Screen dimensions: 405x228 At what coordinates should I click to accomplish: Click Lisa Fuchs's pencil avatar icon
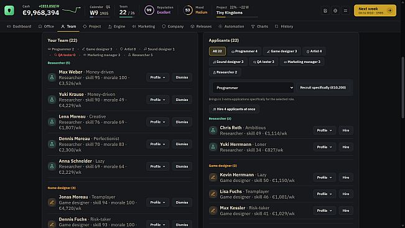coord(213,194)
